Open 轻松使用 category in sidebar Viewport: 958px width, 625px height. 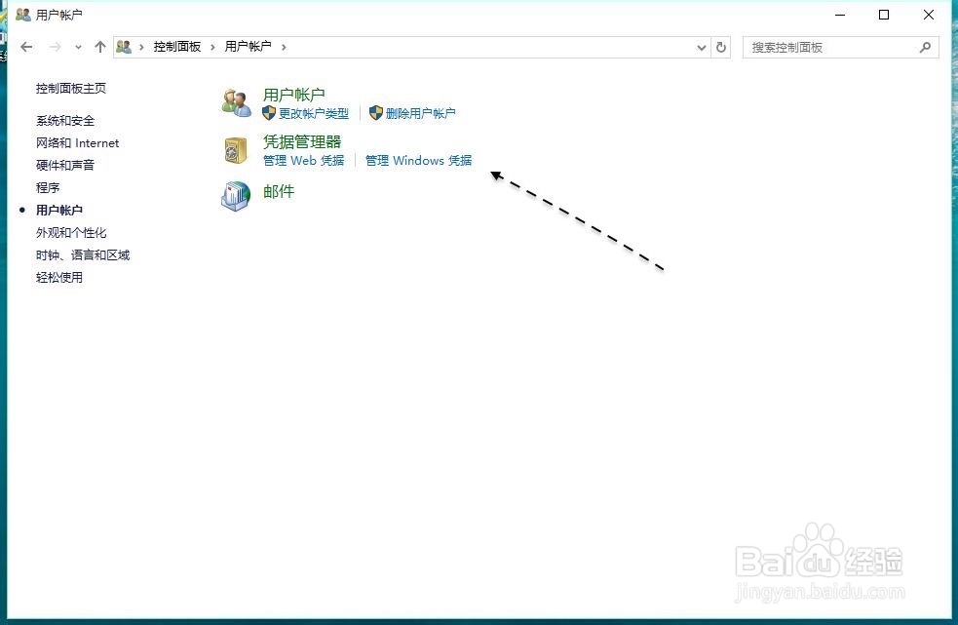pos(59,278)
